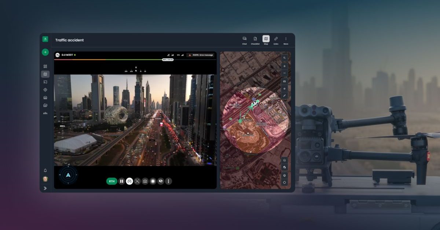The image size is (440, 230).
Task: Toggle video recording circle button
Action: (153, 181)
